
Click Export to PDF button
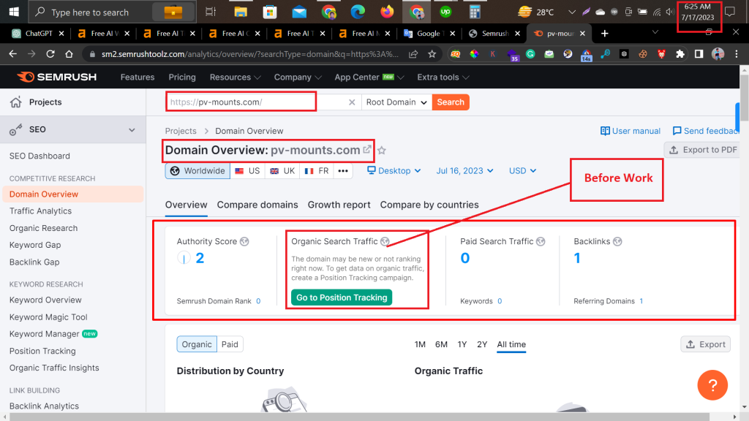[x=704, y=150]
